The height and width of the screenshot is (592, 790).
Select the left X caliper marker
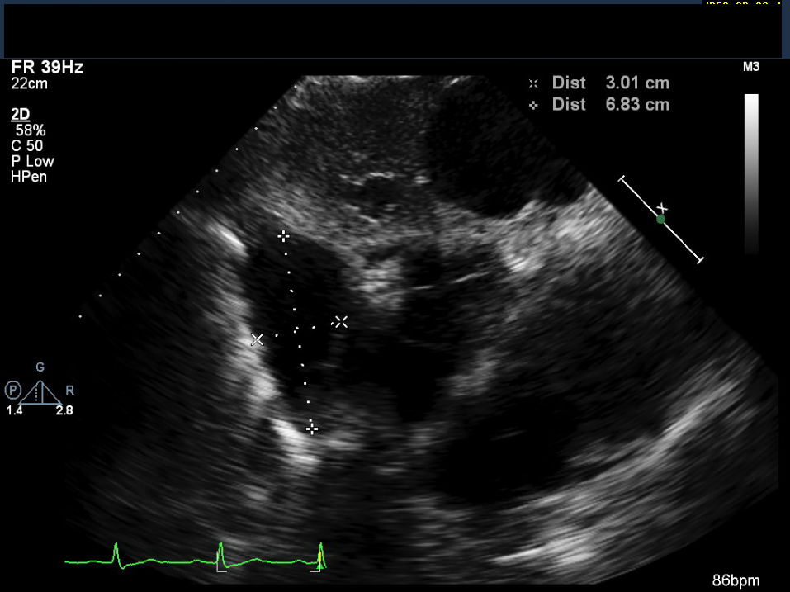(258, 339)
